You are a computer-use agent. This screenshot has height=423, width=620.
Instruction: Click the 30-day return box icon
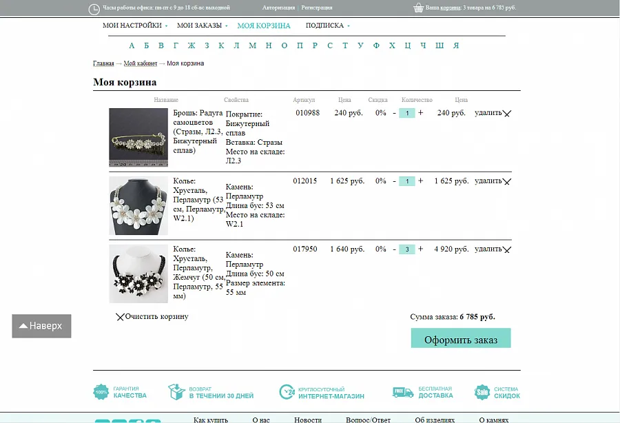click(176, 392)
